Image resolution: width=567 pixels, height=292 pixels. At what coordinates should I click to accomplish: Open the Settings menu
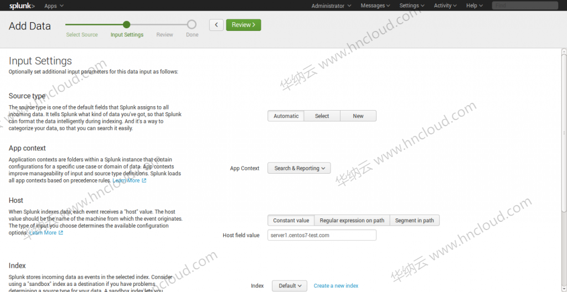click(x=412, y=6)
